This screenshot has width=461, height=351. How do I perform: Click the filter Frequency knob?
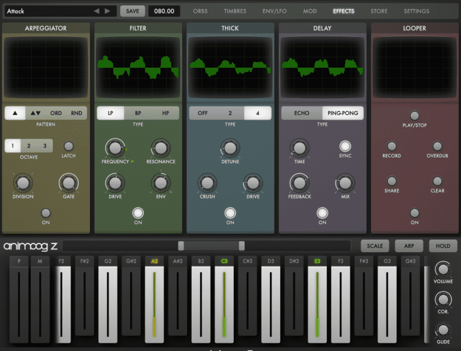(115, 148)
